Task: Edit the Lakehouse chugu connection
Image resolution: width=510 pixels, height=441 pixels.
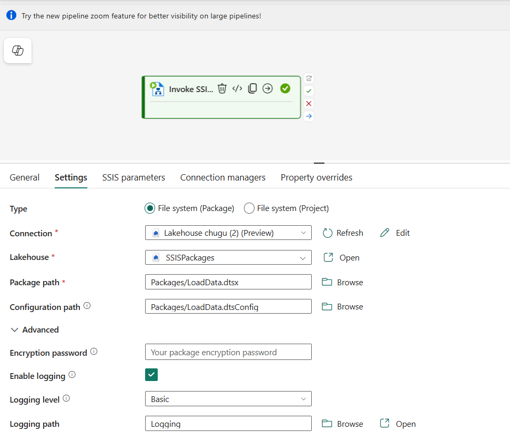Action: pos(394,233)
